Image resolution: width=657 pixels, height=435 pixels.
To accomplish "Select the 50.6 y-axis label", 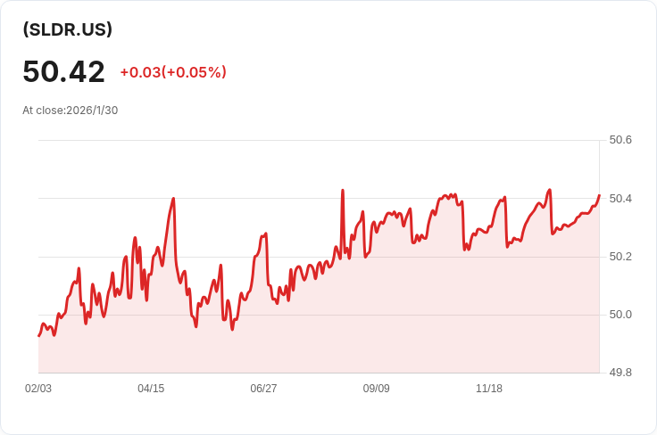I will 620,140.
